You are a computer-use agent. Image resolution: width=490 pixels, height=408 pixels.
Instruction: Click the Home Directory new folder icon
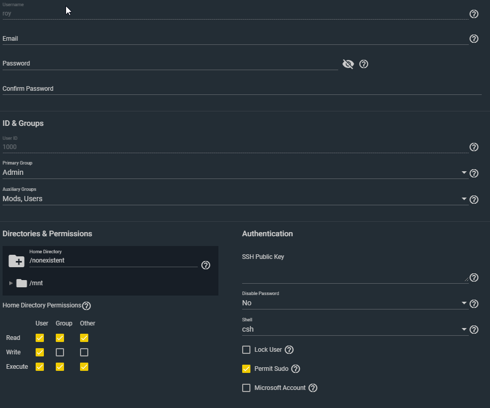(17, 261)
